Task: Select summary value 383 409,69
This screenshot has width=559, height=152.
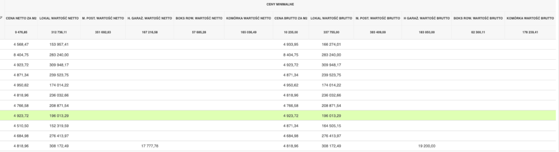Action: [378, 32]
